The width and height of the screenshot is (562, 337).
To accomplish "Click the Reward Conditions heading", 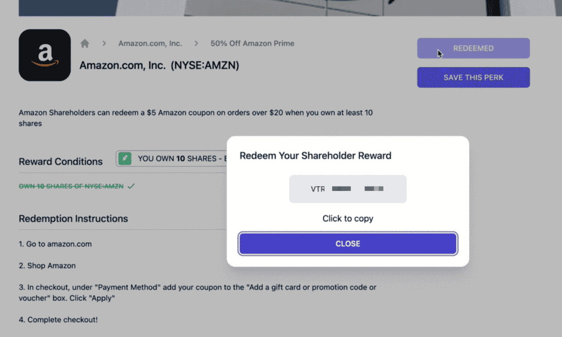I will [60, 161].
